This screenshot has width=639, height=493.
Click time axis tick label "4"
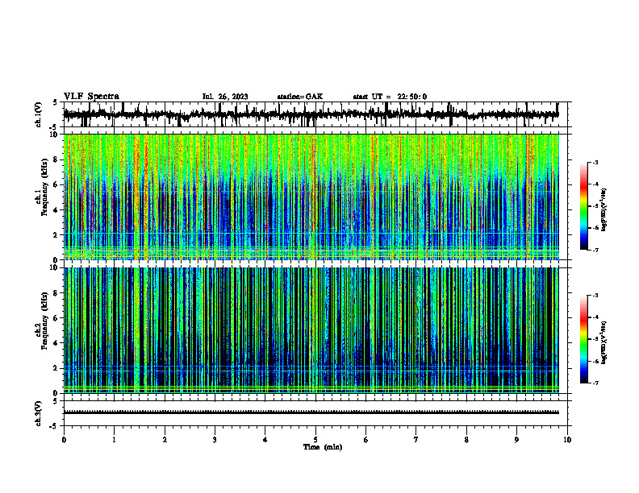(x=265, y=440)
